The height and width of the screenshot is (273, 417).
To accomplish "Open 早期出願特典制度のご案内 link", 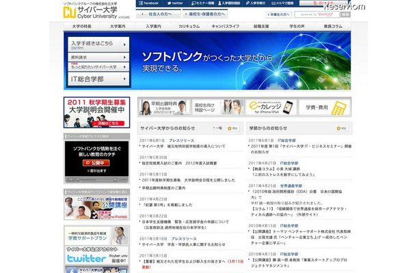I will tap(163, 188).
